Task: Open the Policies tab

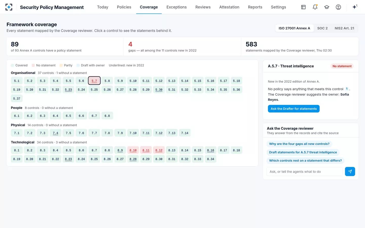Action: click(x=124, y=7)
